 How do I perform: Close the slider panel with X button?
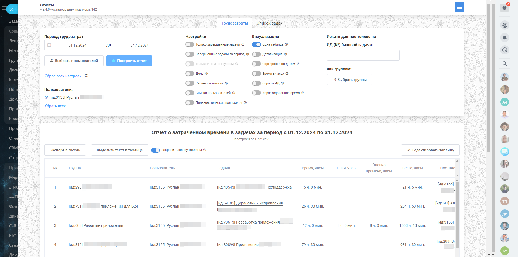click(x=12, y=9)
